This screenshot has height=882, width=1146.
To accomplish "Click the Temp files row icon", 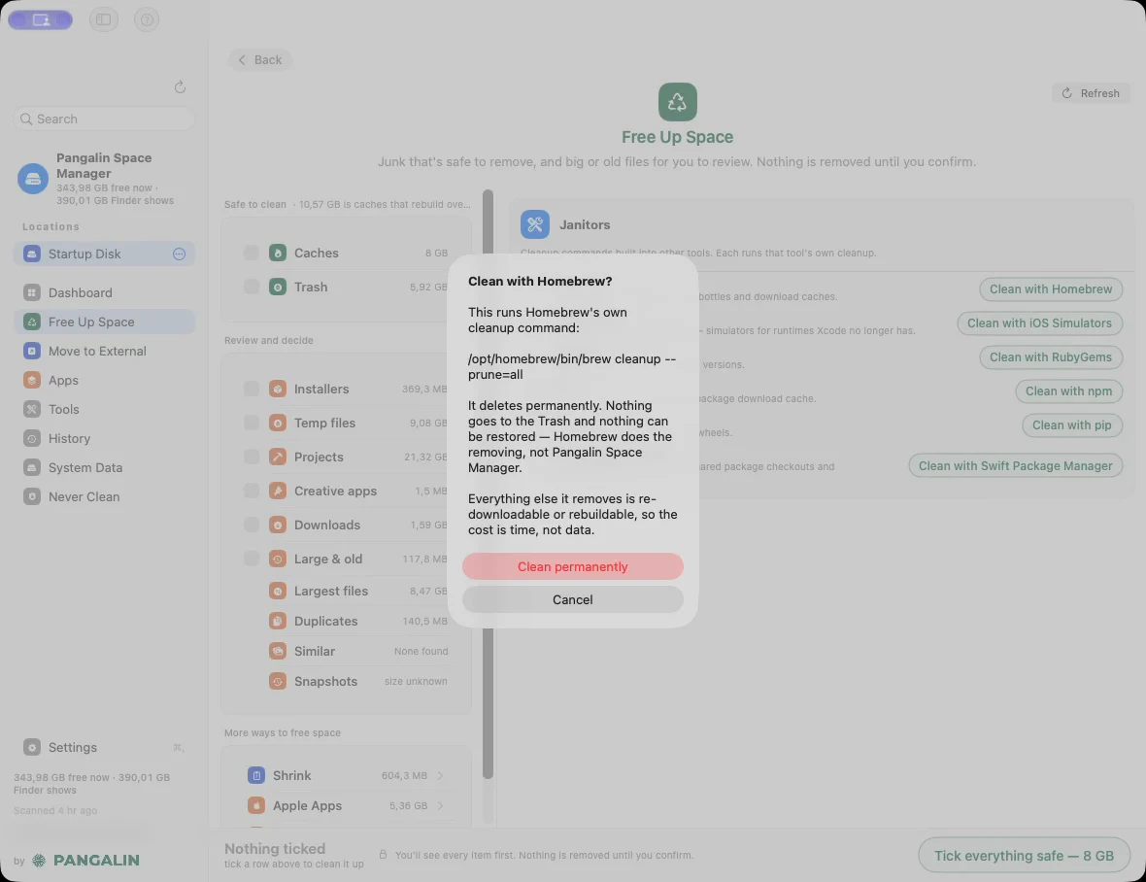I will point(278,423).
